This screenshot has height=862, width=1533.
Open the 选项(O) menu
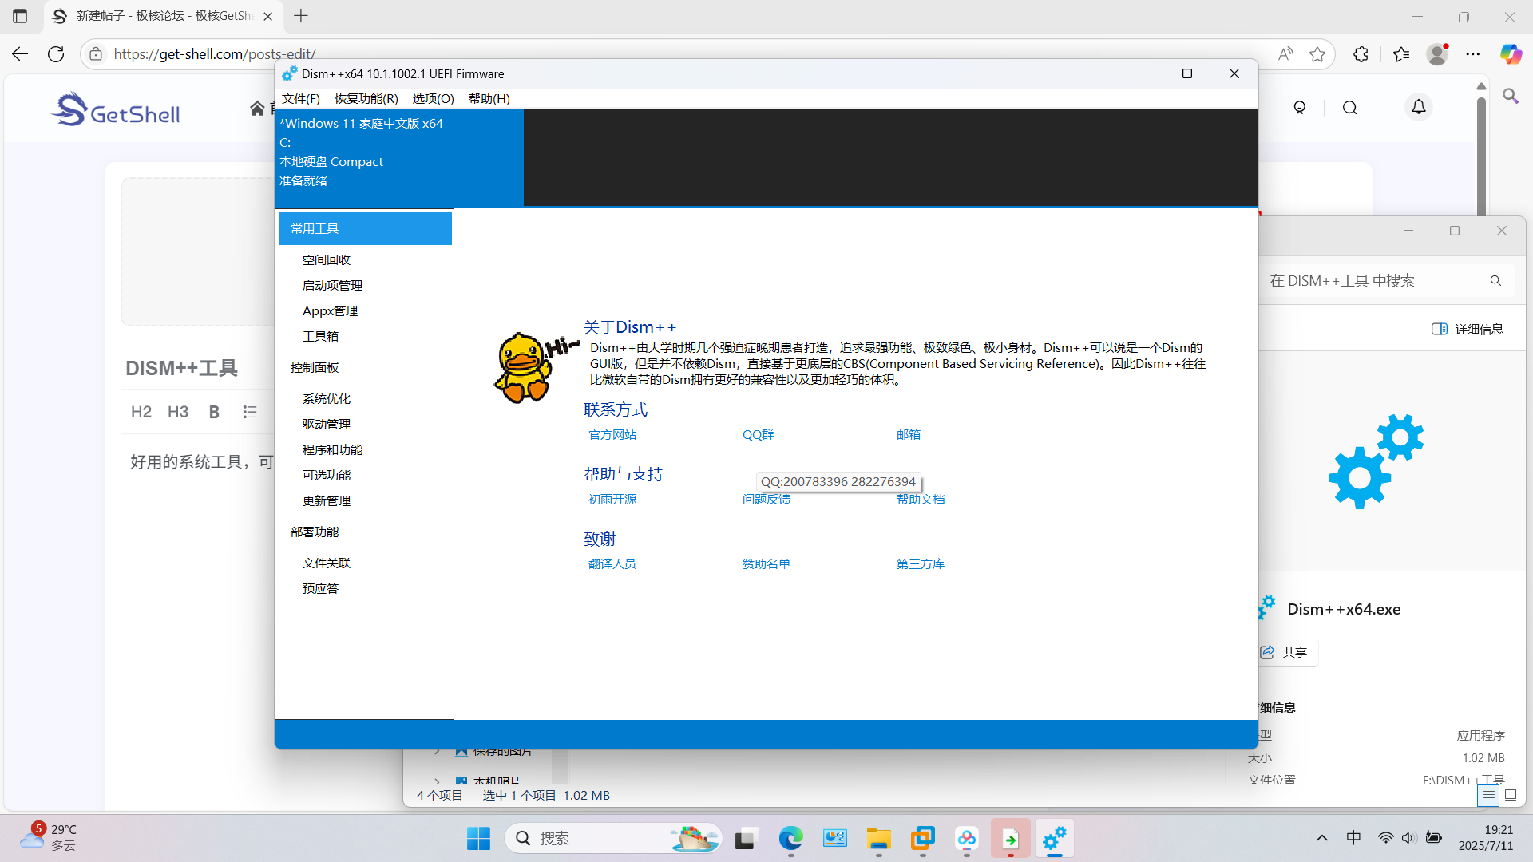(433, 98)
